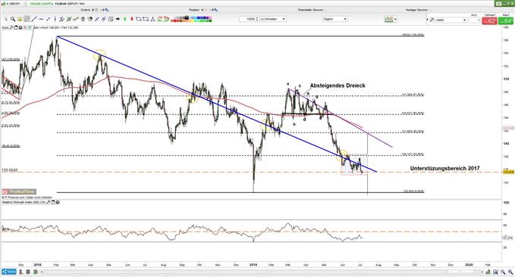Click the round close icon on RSI panel

[58, 202]
